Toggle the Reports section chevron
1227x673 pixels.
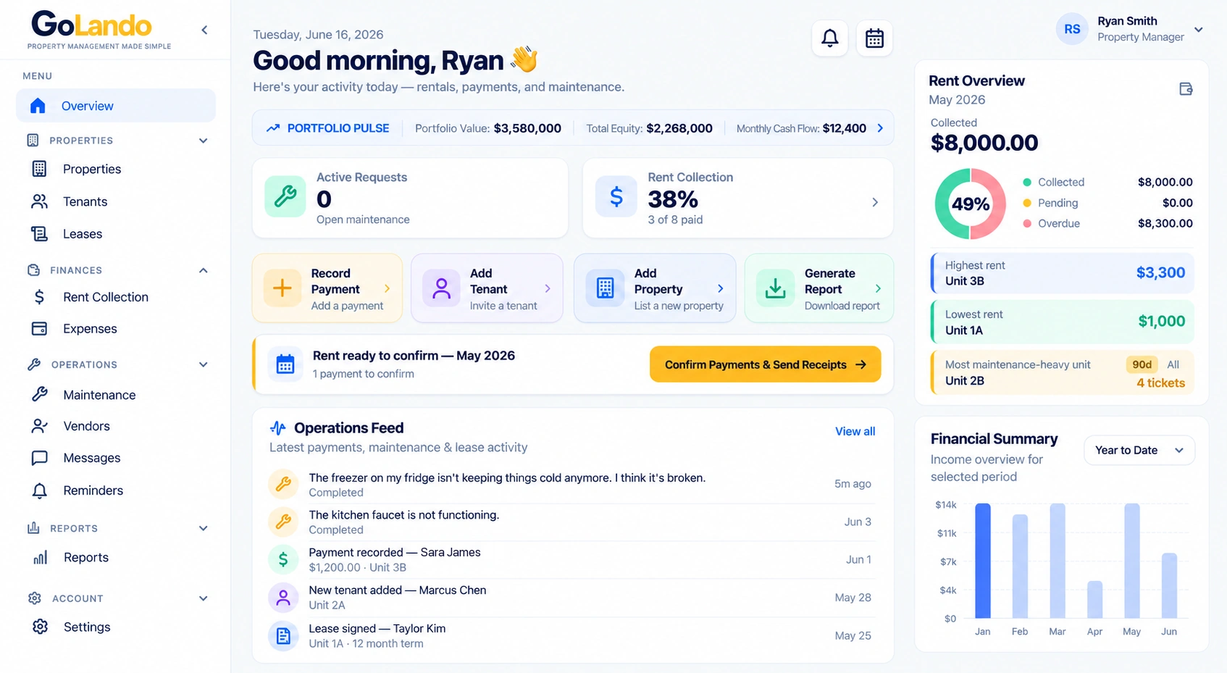(x=204, y=528)
